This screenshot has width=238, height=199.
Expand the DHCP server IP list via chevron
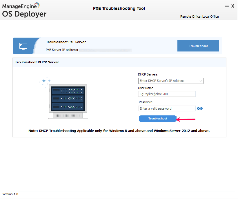pyautogui.click(x=201, y=81)
